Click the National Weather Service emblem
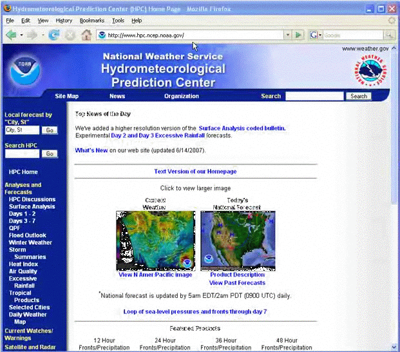The width and height of the screenshot is (400, 352). pyautogui.click(x=370, y=70)
